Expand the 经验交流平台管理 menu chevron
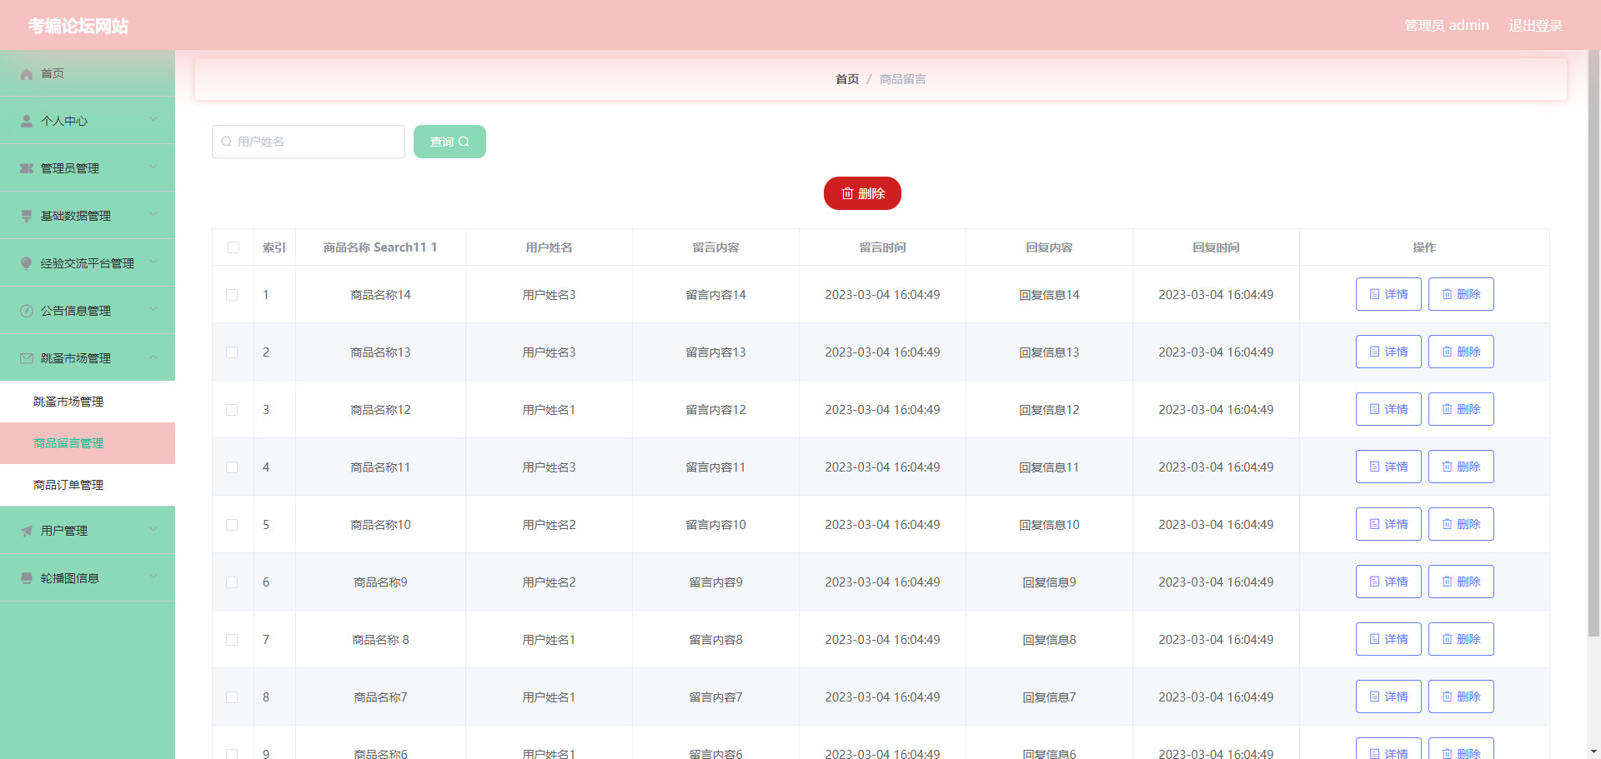Screen dimensions: 1601x759 pyautogui.click(x=153, y=262)
